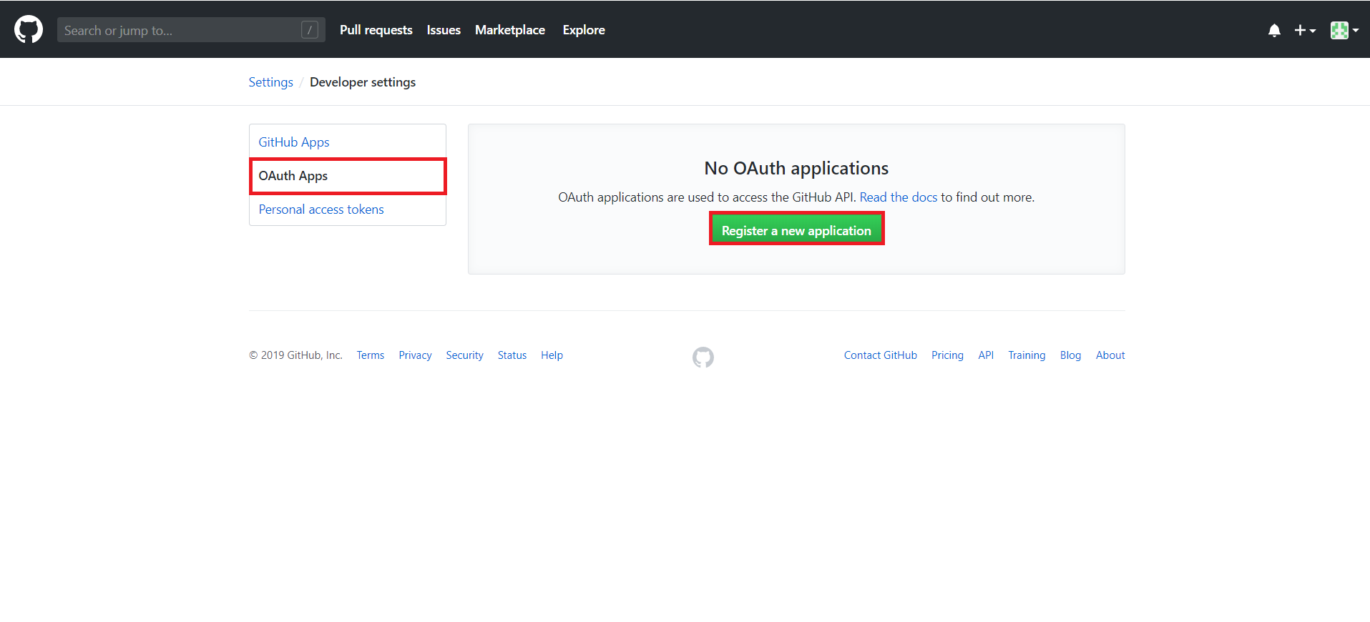This screenshot has width=1370, height=622.
Task: Open Issues in the header
Action: (x=444, y=30)
